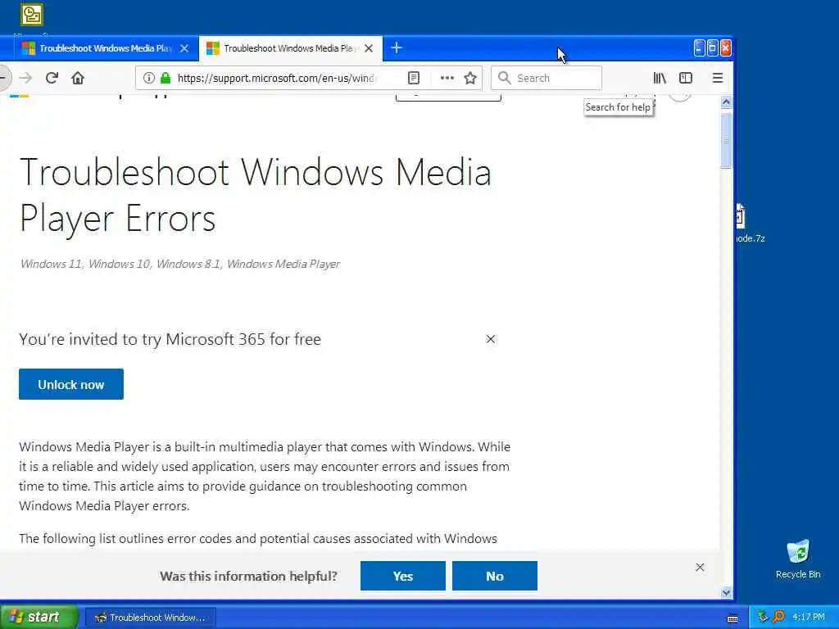Screen dimensions: 839x629
Task: Bookmark this page with the star icon
Action: pos(470,78)
